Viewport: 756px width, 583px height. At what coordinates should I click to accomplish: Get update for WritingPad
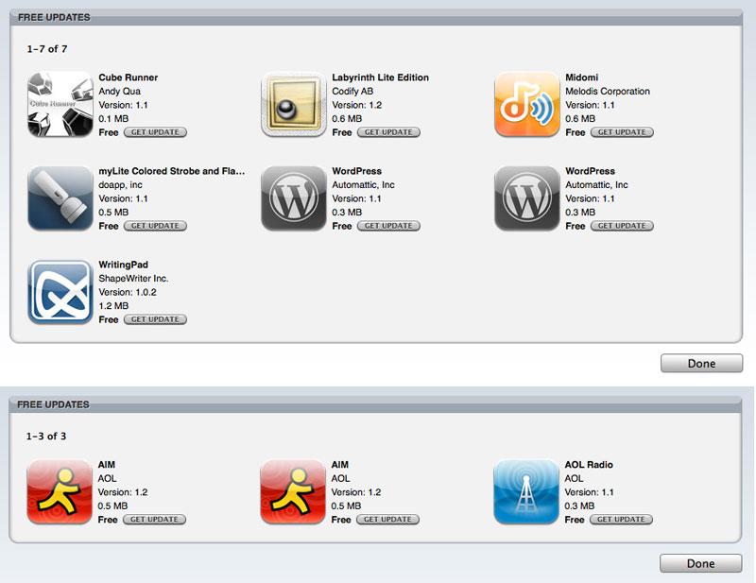point(155,319)
